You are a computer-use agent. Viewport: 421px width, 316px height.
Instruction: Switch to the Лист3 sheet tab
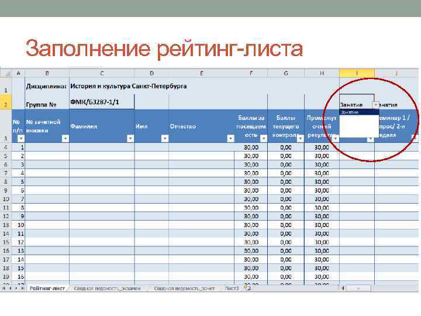(x=232, y=288)
